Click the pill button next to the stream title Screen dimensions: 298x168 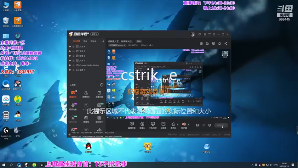[x=139, y=41]
